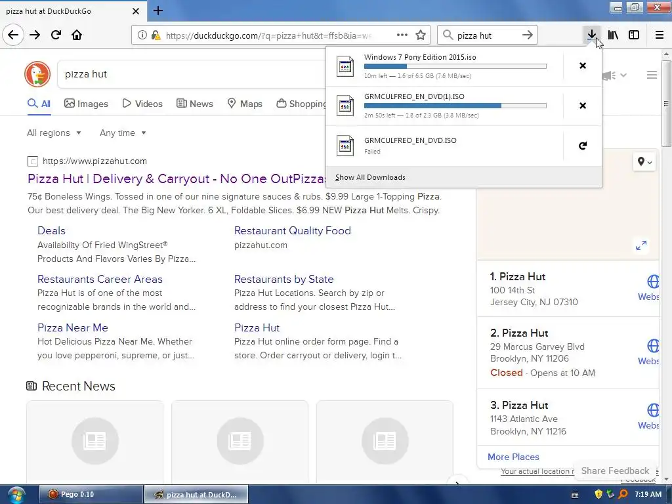Reload the current page
Viewport: 672px width, 504px height.
coord(56,35)
